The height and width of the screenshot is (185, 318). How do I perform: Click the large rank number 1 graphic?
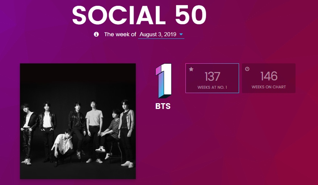[162, 81]
